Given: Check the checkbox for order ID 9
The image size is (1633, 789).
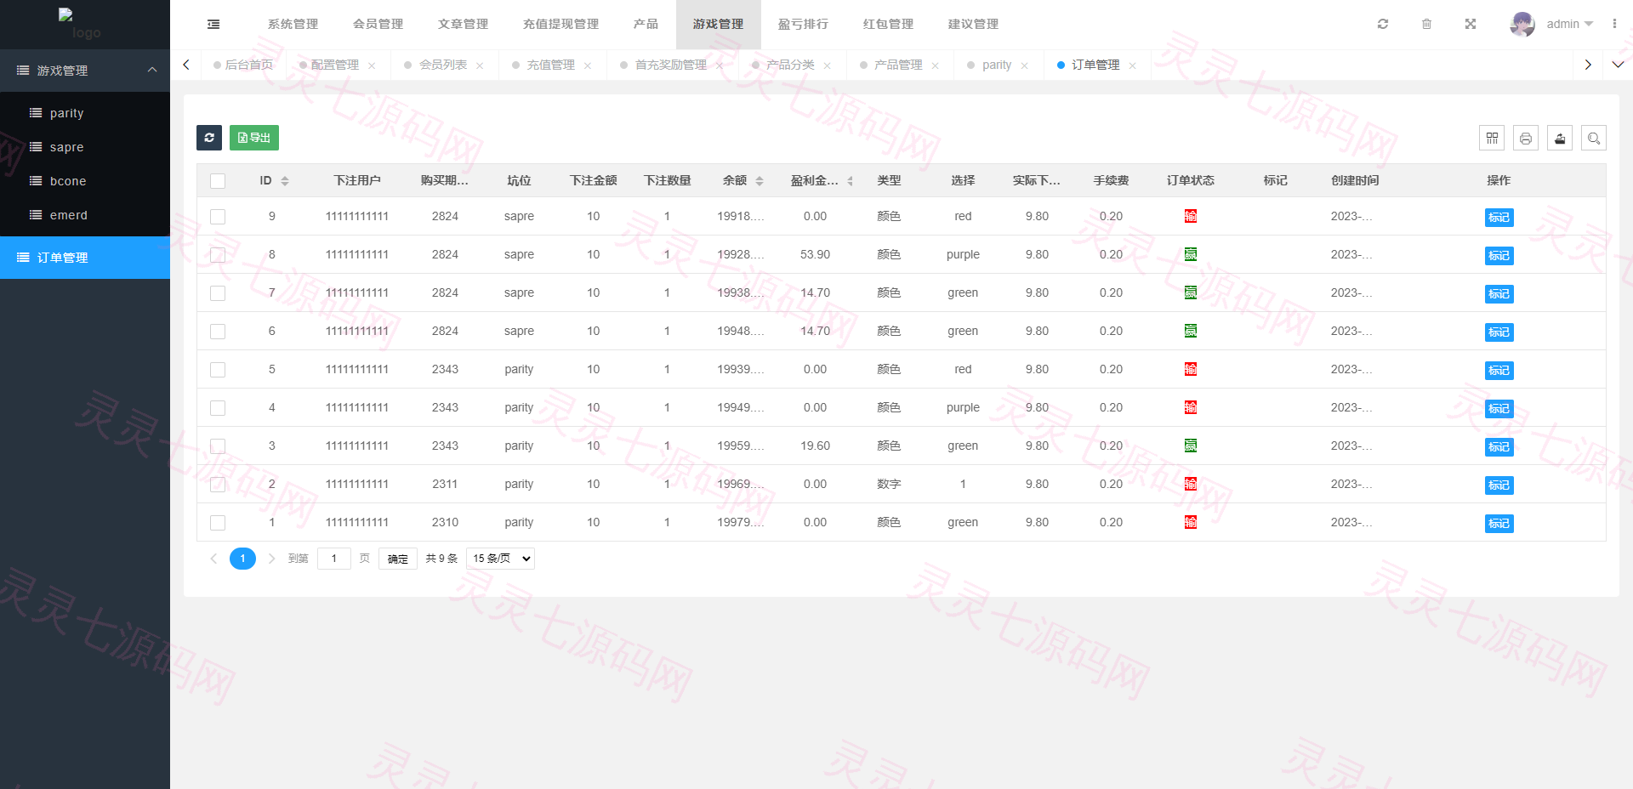Looking at the screenshot, I should tap(218, 217).
